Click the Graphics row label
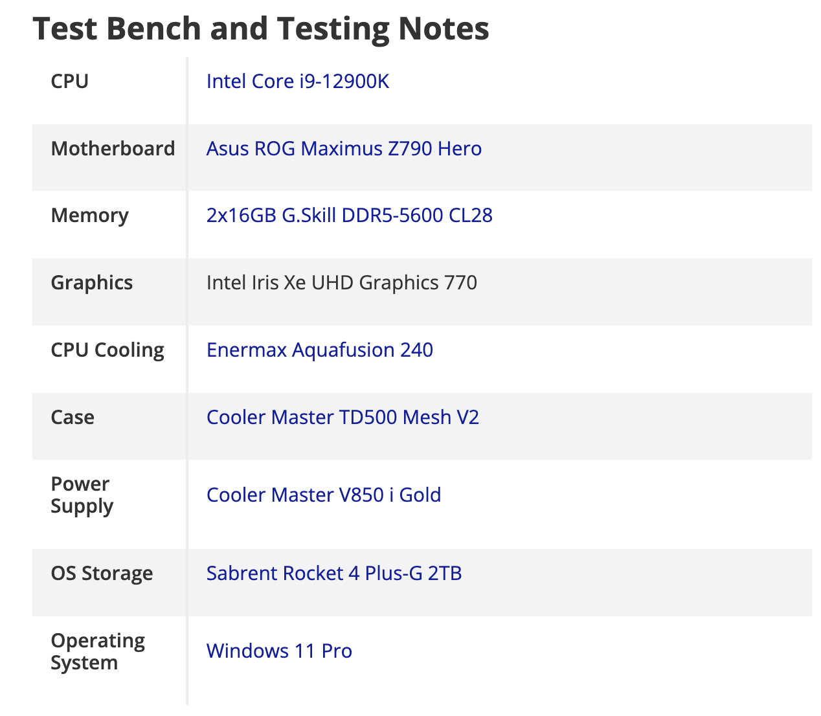The height and width of the screenshot is (716, 821). click(92, 283)
